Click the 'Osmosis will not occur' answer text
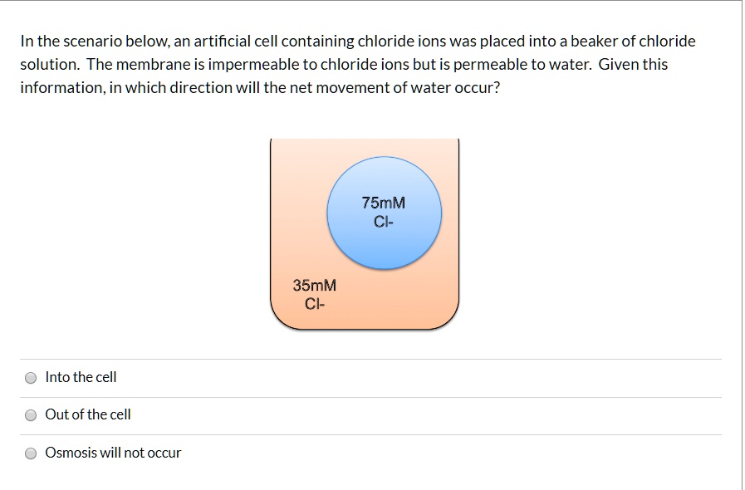This screenshot has height=490, width=745. (x=113, y=453)
